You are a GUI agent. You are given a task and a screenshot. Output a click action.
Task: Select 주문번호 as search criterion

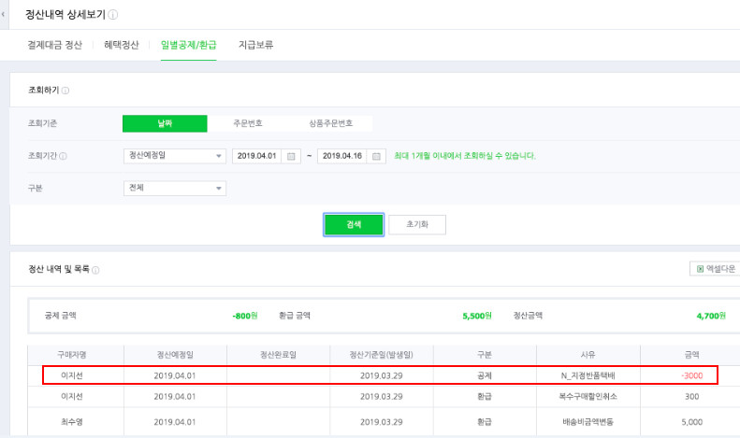248,123
